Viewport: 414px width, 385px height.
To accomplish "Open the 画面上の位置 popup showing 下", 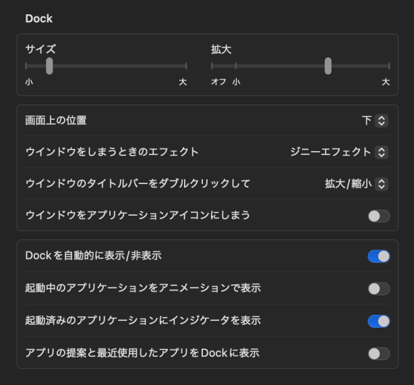I will (375, 121).
